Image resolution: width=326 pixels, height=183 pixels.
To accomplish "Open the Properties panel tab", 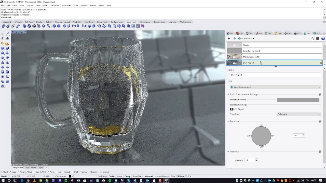I will 231,34.
